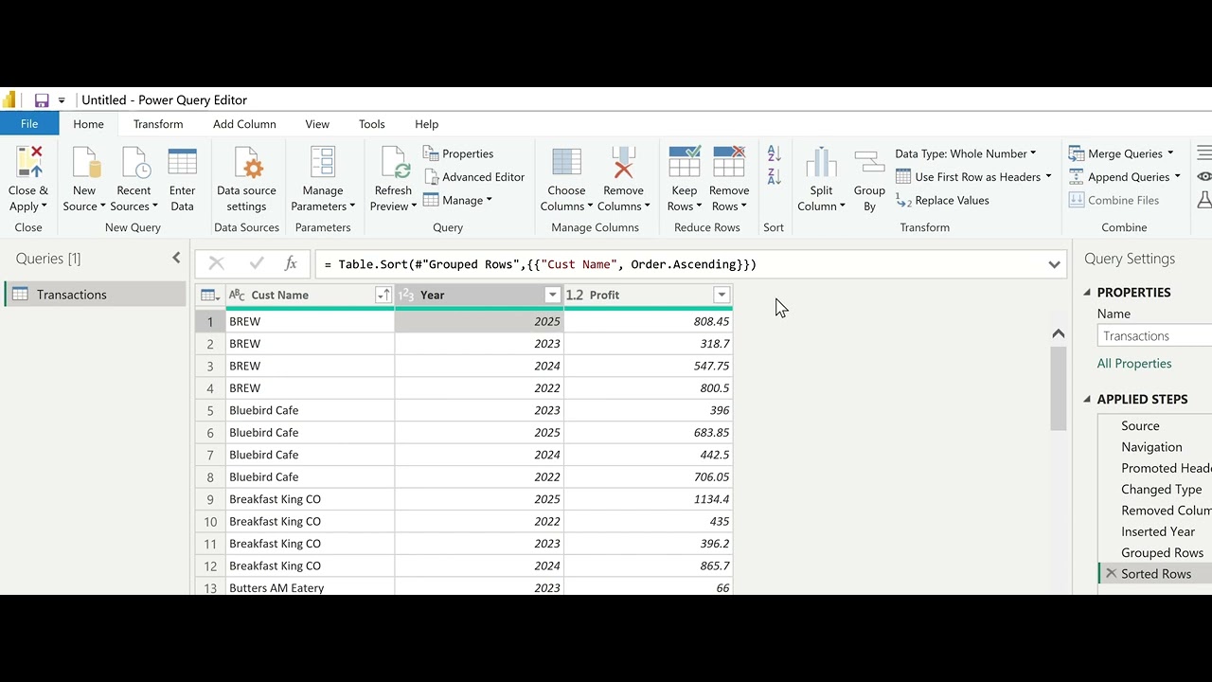This screenshot has height=682, width=1212.
Task: Click the Refresh Preview icon
Action: 394,162
